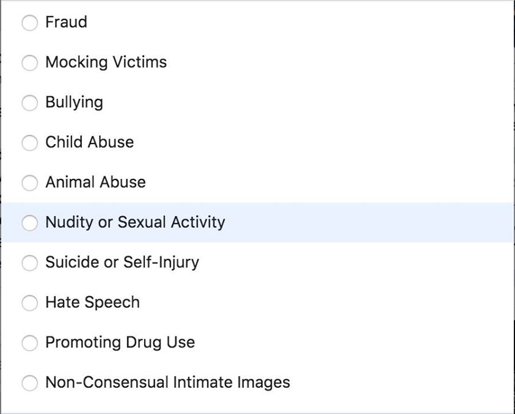Viewport: 515px width, 414px height.
Task: Choose the Bullying radio button
Action: coord(29,103)
